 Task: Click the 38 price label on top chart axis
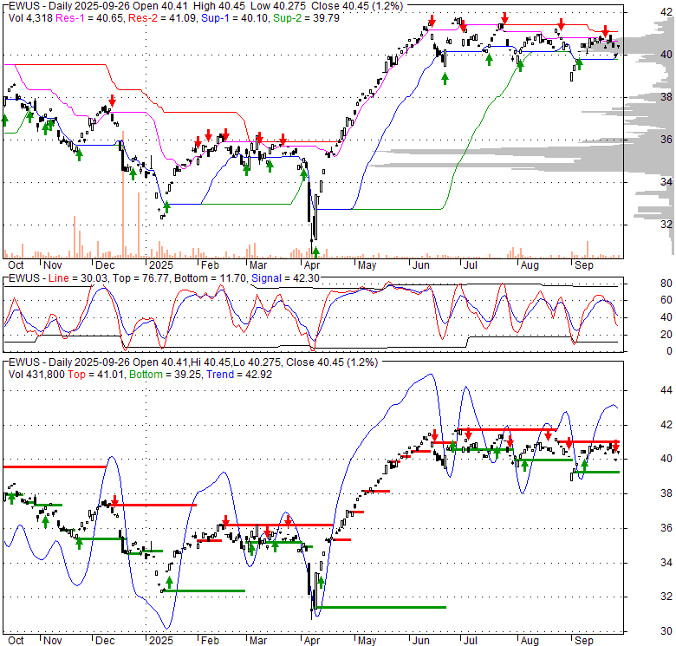(x=666, y=96)
